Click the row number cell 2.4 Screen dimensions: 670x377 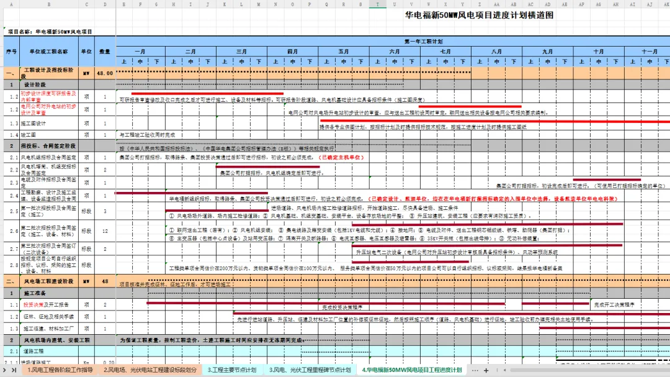pyautogui.click(x=12, y=196)
